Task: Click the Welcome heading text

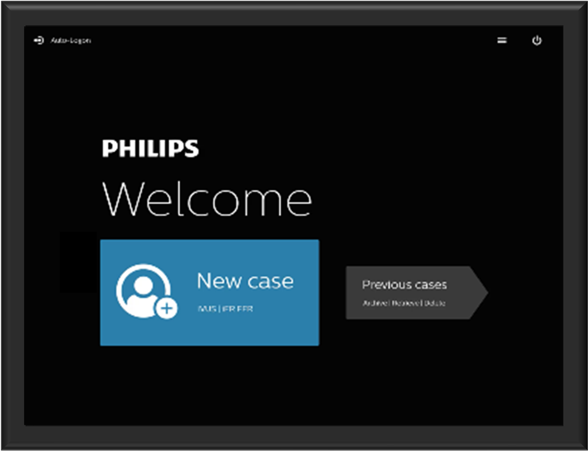Action: coord(207,199)
